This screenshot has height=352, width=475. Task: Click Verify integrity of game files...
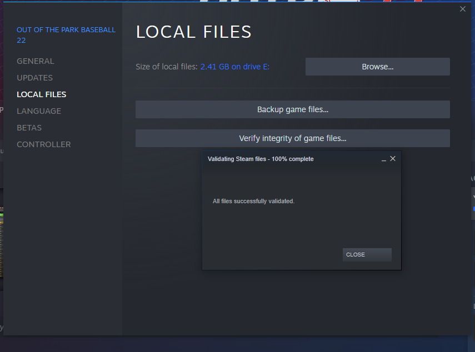tap(293, 138)
